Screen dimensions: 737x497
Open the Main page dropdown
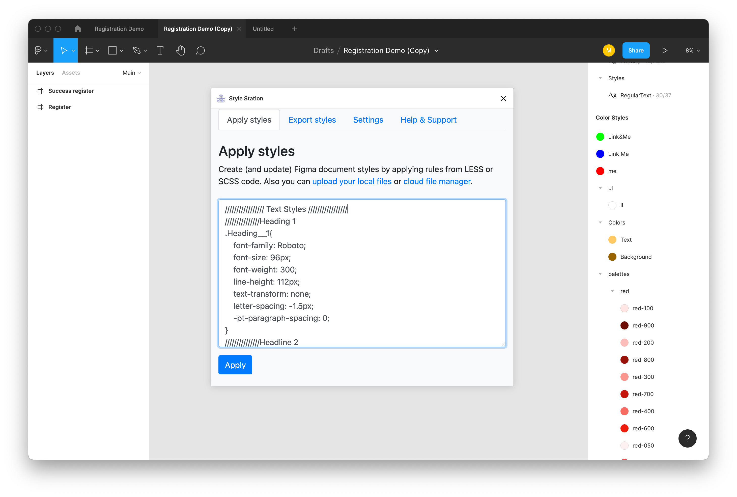131,73
